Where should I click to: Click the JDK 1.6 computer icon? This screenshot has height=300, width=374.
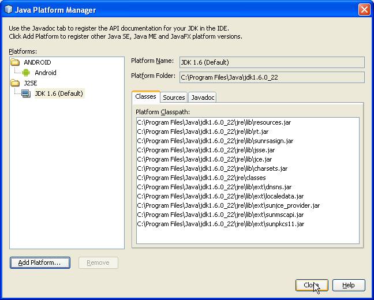(x=26, y=93)
